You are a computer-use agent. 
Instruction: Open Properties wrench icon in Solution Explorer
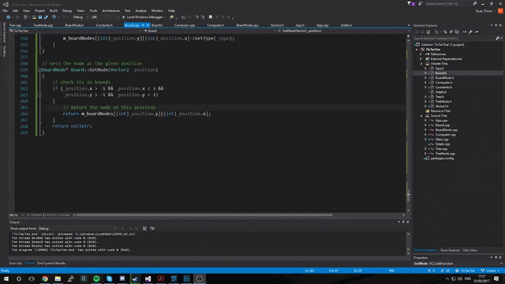click(470, 32)
